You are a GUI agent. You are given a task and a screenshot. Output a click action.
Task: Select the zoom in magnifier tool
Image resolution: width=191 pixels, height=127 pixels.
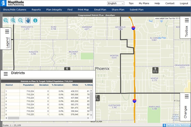point(13,20)
